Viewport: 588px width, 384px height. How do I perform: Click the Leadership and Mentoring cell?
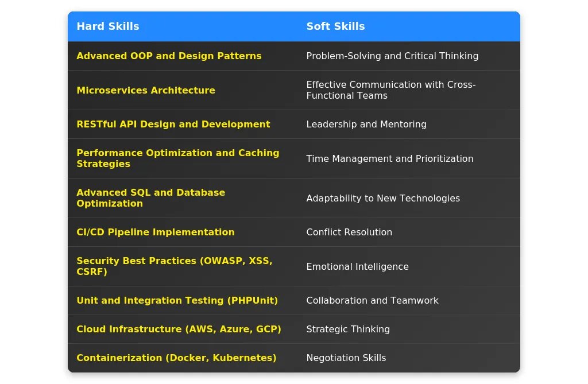[x=366, y=125]
